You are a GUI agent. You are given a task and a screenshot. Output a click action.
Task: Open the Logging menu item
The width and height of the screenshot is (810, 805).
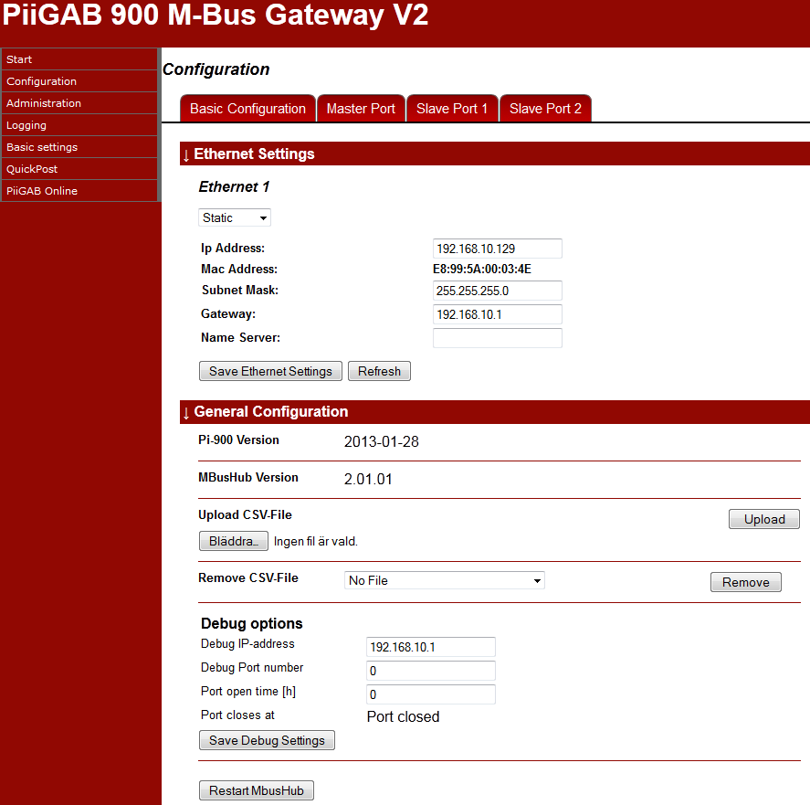tap(79, 125)
